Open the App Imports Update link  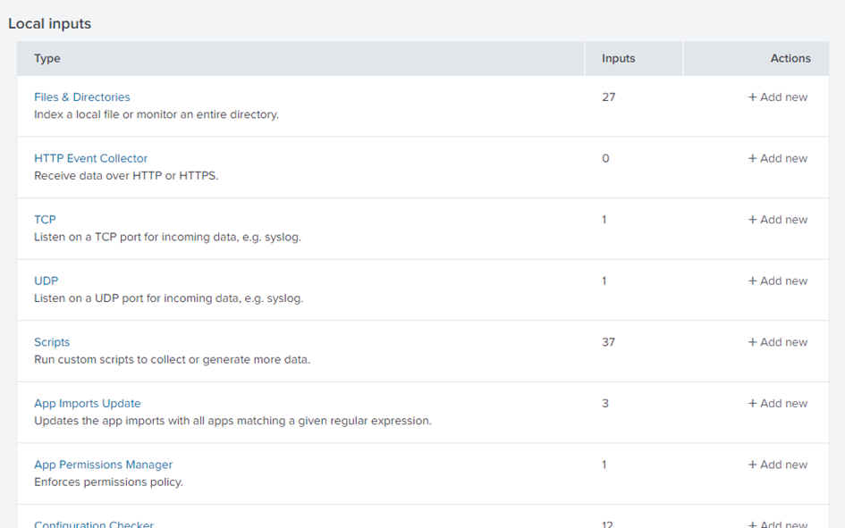pos(88,404)
